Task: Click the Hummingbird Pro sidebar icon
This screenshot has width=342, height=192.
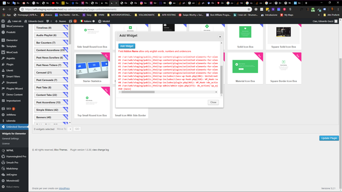Action: click(3, 156)
